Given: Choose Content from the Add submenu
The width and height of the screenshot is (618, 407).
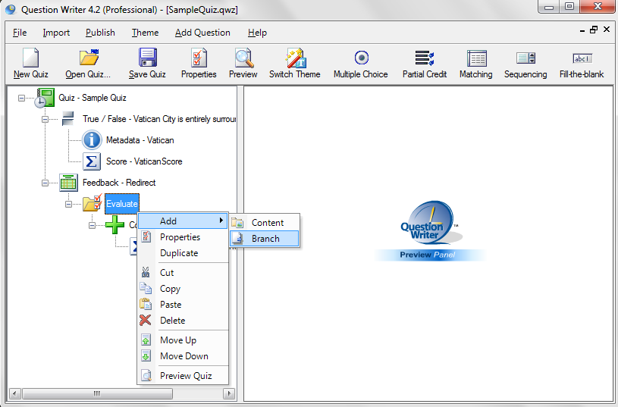Looking at the screenshot, I should tap(265, 223).
